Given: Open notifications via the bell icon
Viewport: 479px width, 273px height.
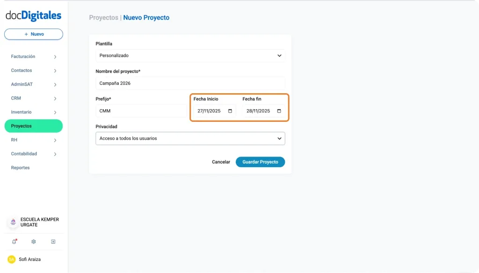Looking at the screenshot, I should click(14, 241).
